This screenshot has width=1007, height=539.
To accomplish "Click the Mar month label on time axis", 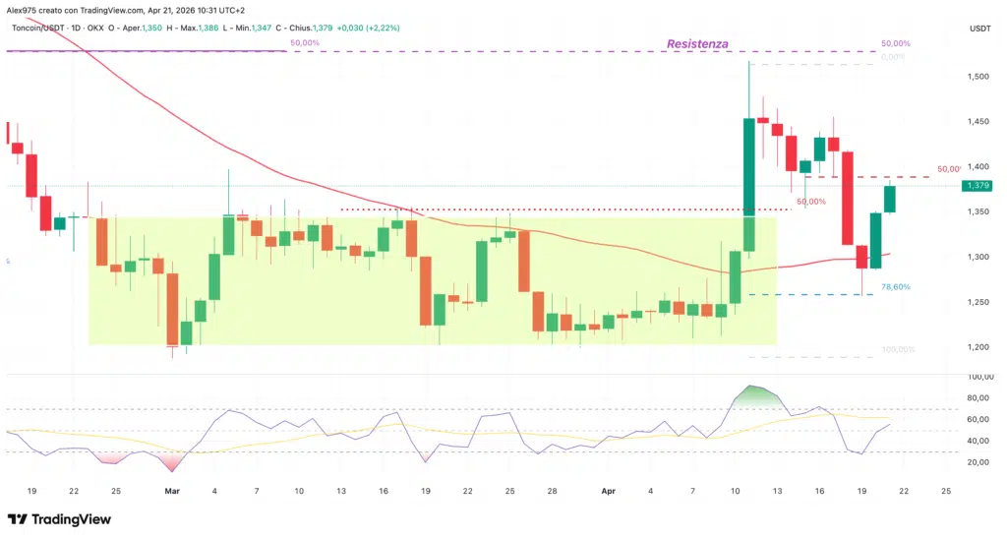I will tap(172, 489).
